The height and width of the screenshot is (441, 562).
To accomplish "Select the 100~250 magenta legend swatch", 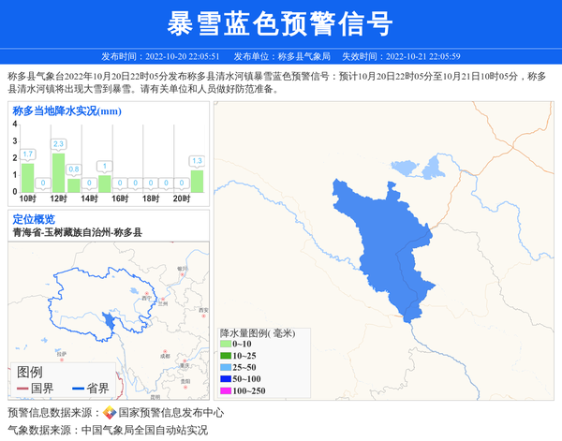I will [x=225, y=390].
